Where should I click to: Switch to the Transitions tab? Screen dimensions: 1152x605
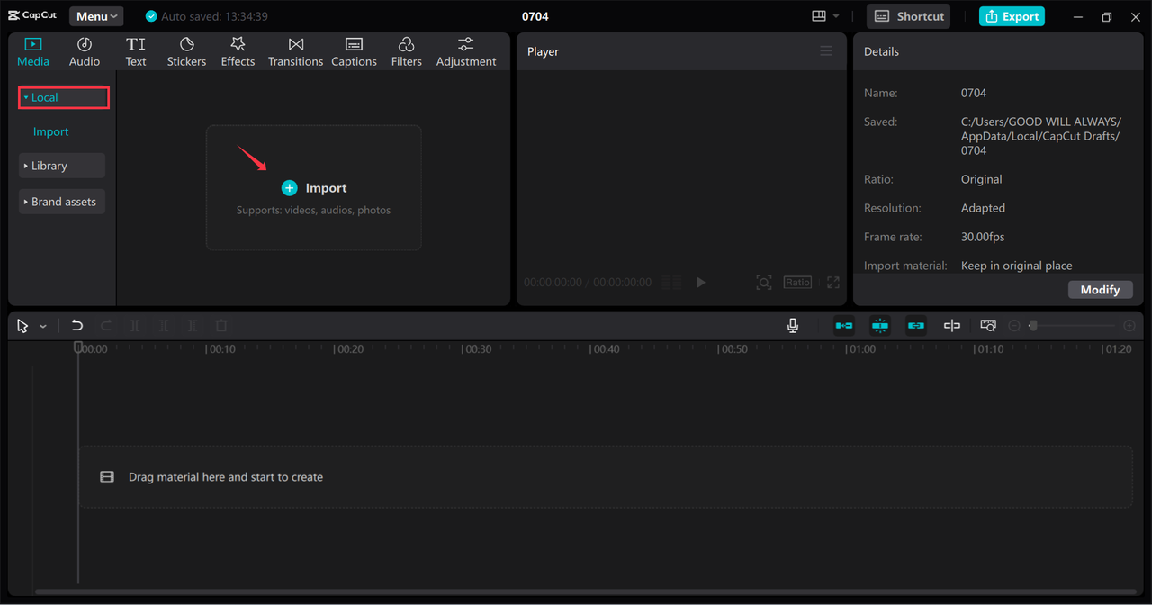tap(295, 52)
